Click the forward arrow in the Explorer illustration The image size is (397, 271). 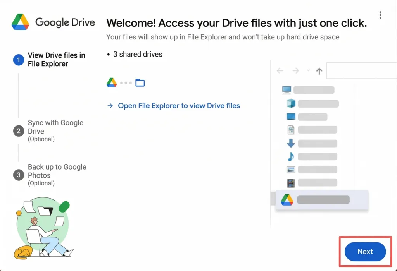(x=295, y=71)
